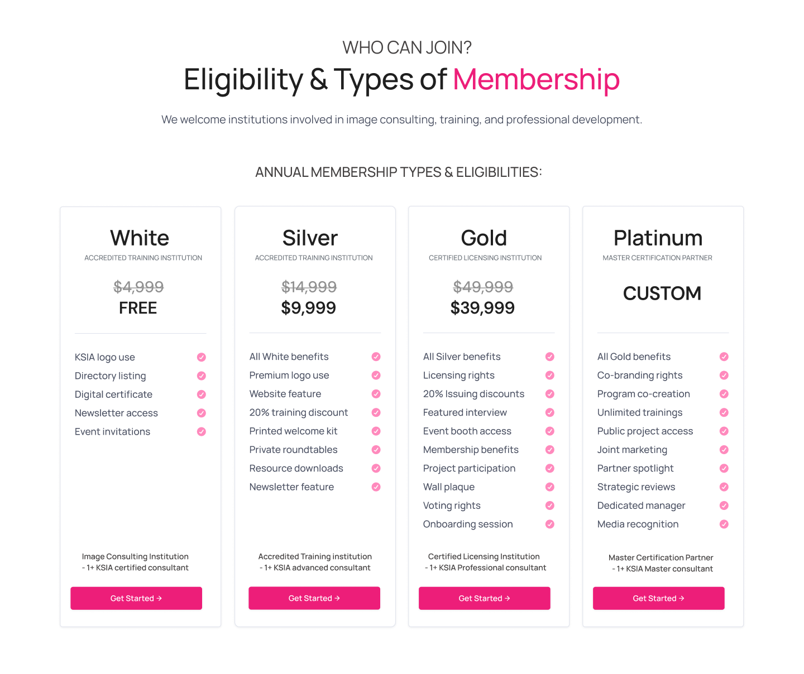Click the pink Membership heading word

[536, 80]
